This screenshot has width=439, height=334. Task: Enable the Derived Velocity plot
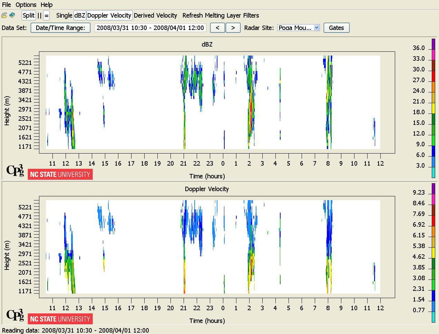(155, 16)
